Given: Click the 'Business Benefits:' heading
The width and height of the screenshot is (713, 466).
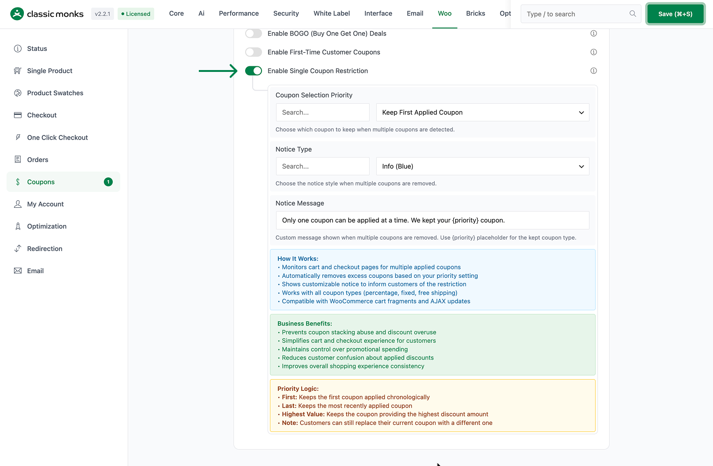Looking at the screenshot, I should pos(305,324).
